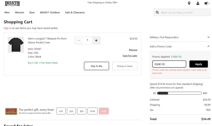Select the $100 gift card amount
The height and width of the screenshot is (126, 212).
click(93, 111)
